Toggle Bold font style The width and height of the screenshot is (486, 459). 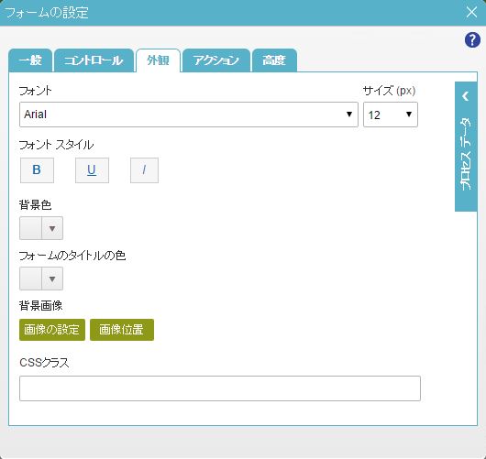(37, 170)
